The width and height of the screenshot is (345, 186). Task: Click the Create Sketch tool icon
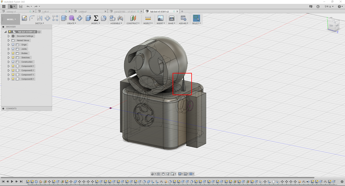click(x=25, y=18)
